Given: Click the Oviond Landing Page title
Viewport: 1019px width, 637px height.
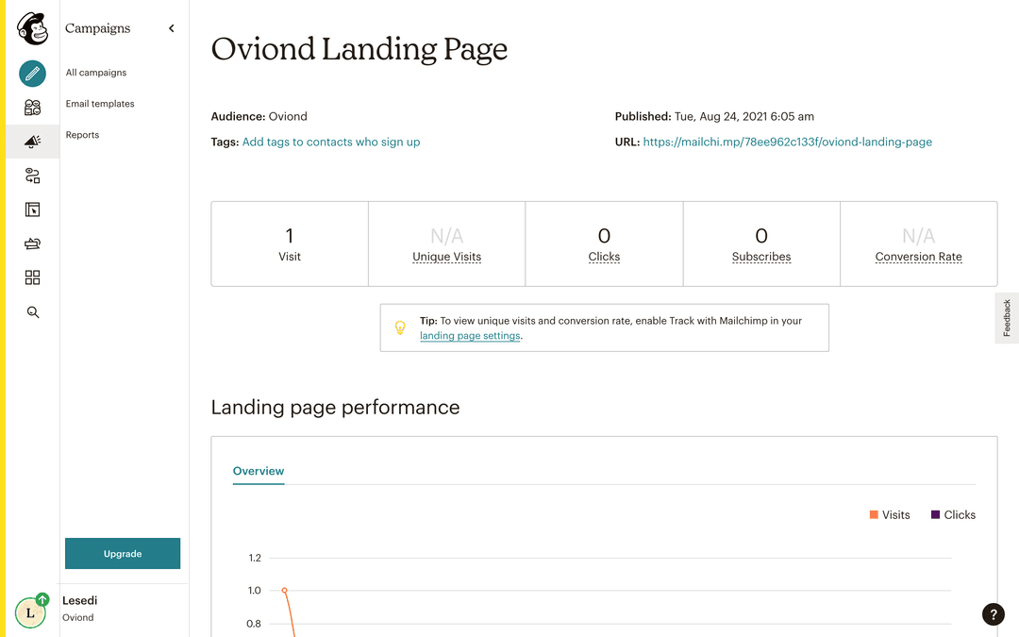Looking at the screenshot, I should [359, 49].
